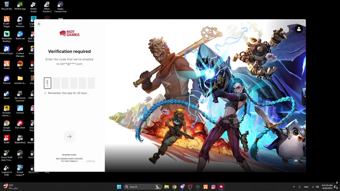Open the Windows Start menu

click(119, 187)
